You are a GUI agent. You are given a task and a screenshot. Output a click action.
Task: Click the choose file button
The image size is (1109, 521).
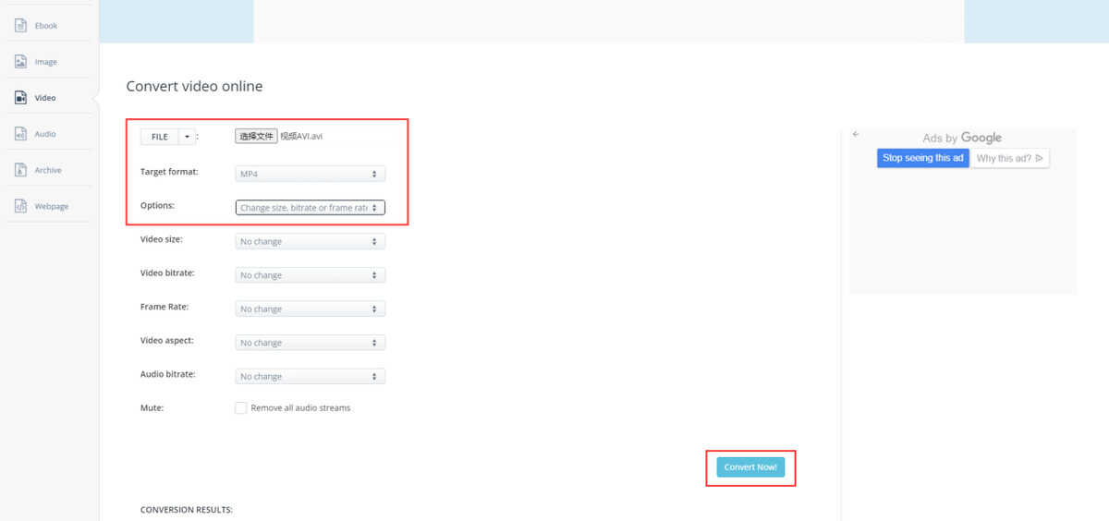click(x=256, y=136)
